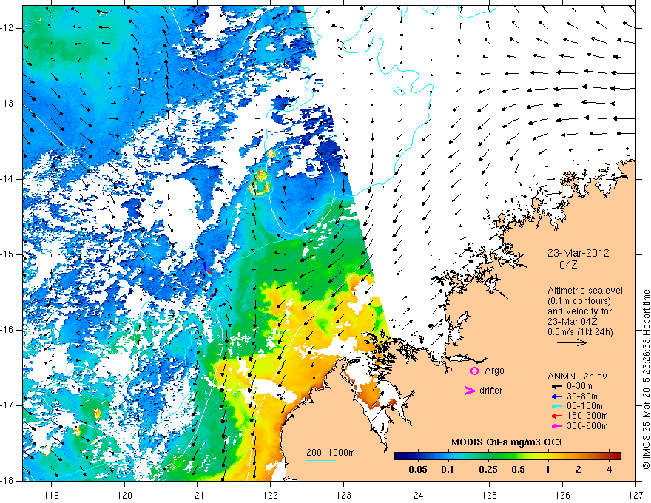Click latitude axis label -12
Image resolution: width=651 pixels, height=503 pixels.
tap(8, 28)
